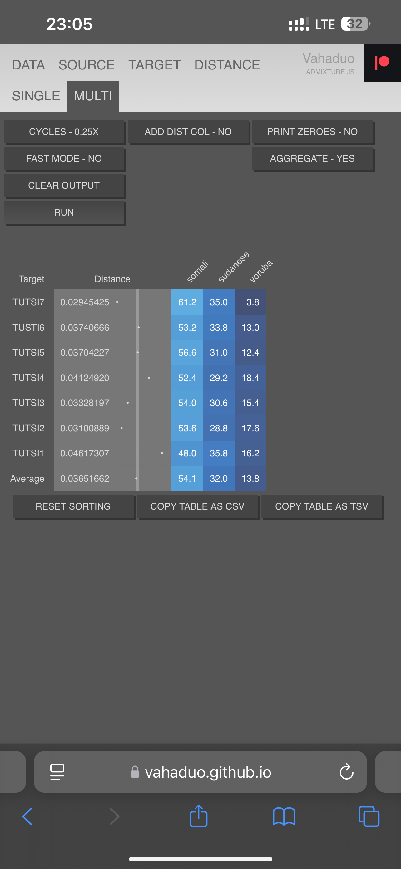Toggle FAST MODE - NO setting
The width and height of the screenshot is (401, 869).
(x=64, y=159)
